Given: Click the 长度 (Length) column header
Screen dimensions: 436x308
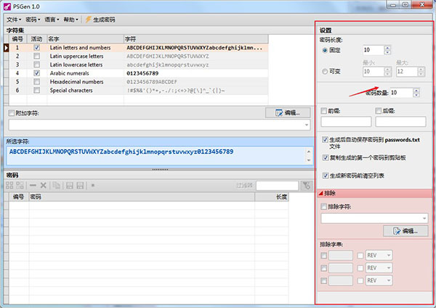Looking at the screenshot, I should [272, 197].
